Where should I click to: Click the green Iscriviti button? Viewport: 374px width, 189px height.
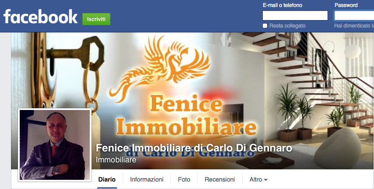(x=96, y=19)
